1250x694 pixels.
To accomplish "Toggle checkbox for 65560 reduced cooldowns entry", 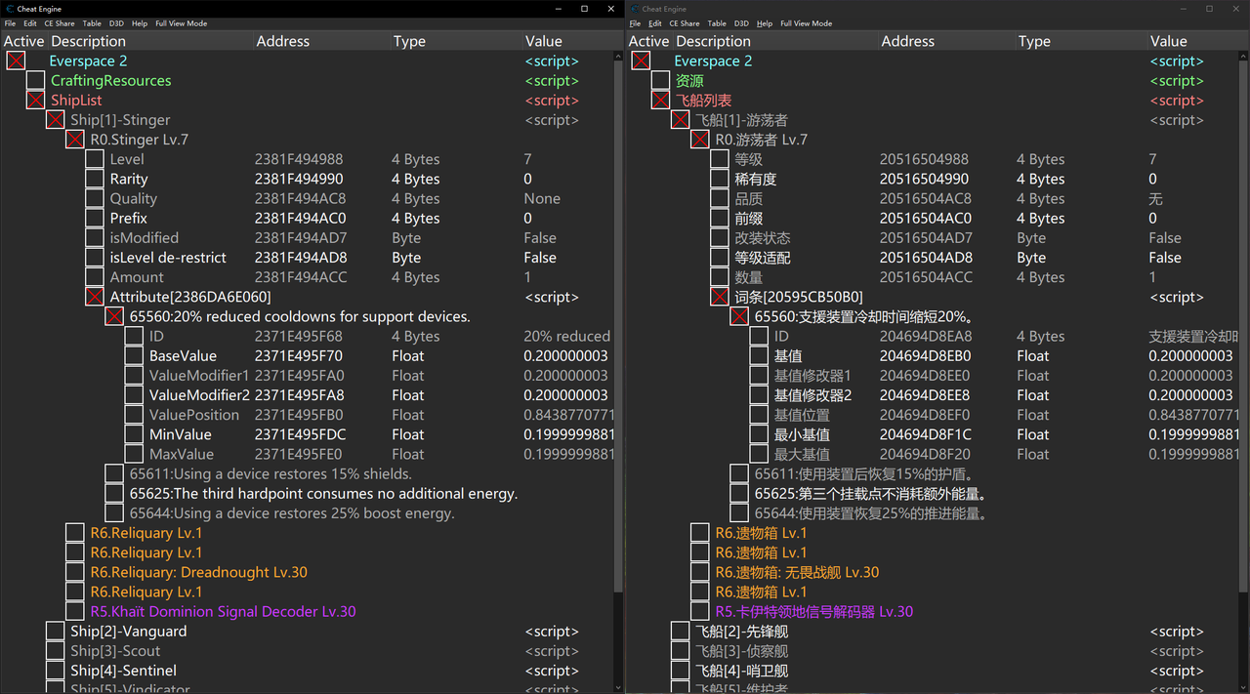I will (x=113, y=316).
